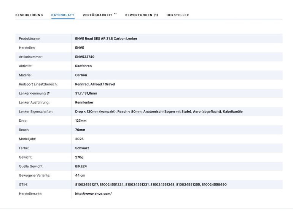The height and width of the screenshot is (211, 293).
Task: Click the Gewicht: label
Action: (x=25, y=157)
